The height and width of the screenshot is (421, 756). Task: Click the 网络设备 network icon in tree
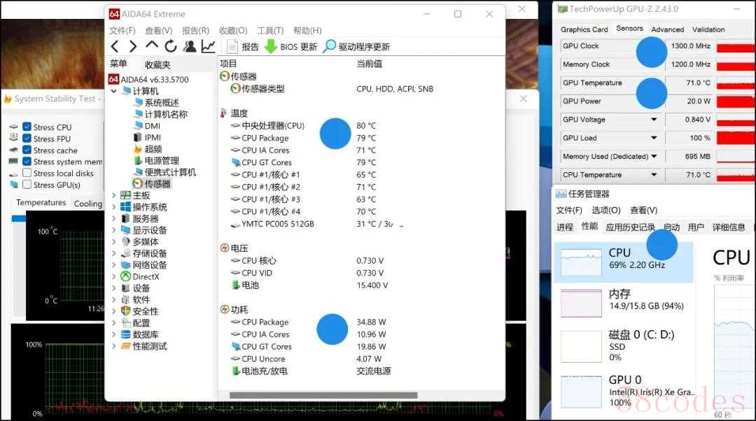tap(126, 265)
